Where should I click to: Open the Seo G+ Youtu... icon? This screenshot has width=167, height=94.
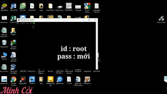pos(87,8)
